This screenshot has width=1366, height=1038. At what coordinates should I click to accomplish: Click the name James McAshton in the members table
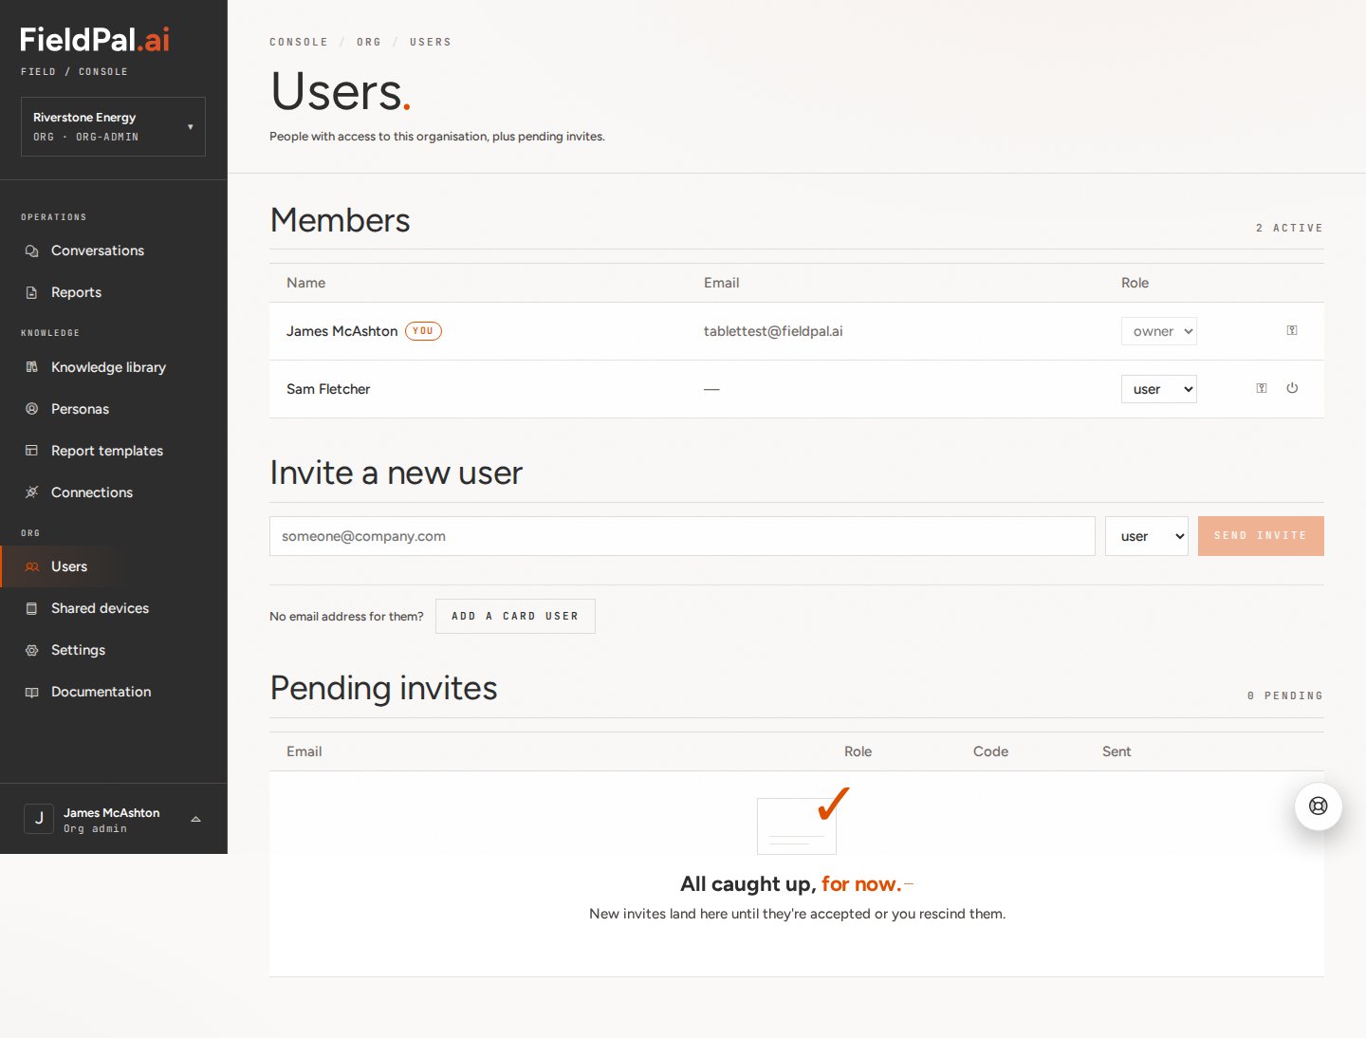click(x=342, y=331)
